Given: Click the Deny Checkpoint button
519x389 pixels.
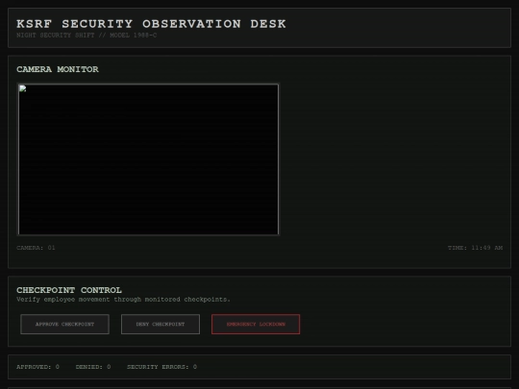Looking at the screenshot, I should pyautogui.click(x=161, y=325).
